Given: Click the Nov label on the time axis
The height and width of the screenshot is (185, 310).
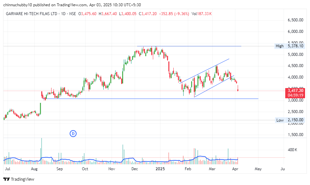Looking at the screenshot, I should [x=112, y=169].
